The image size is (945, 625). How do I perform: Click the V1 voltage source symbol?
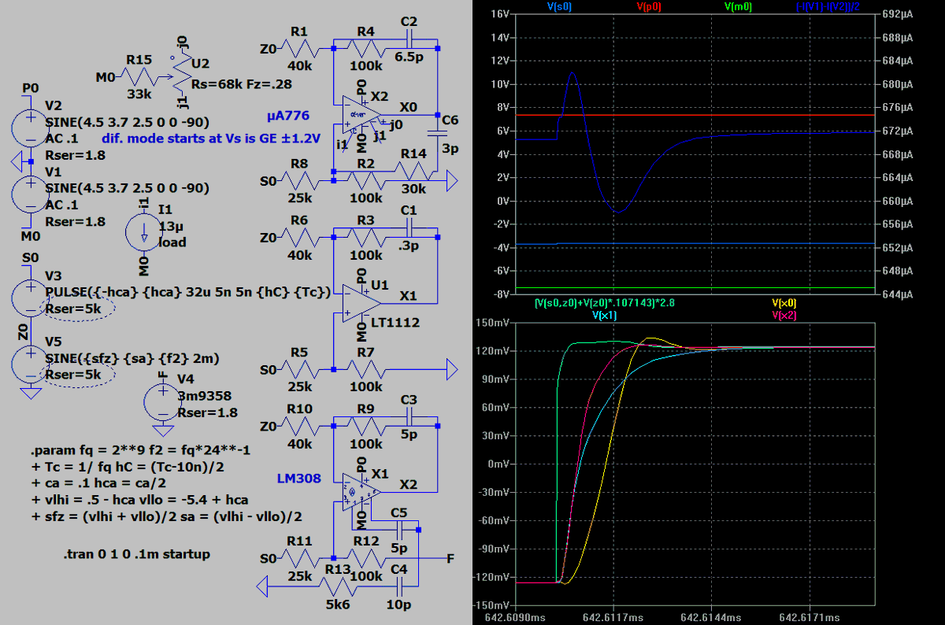coord(31,194)
